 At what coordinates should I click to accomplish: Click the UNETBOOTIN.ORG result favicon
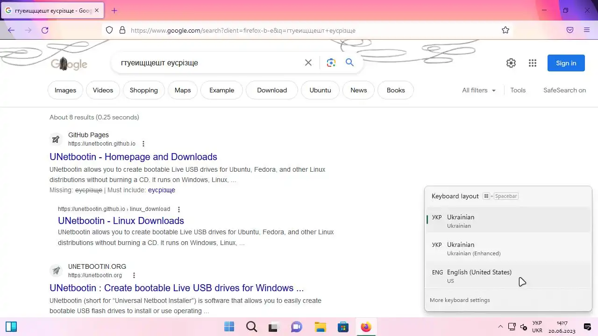(x=56, y=271)
